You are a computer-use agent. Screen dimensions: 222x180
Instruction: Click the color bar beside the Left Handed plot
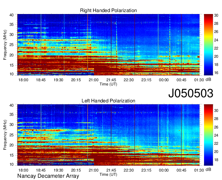208,135
